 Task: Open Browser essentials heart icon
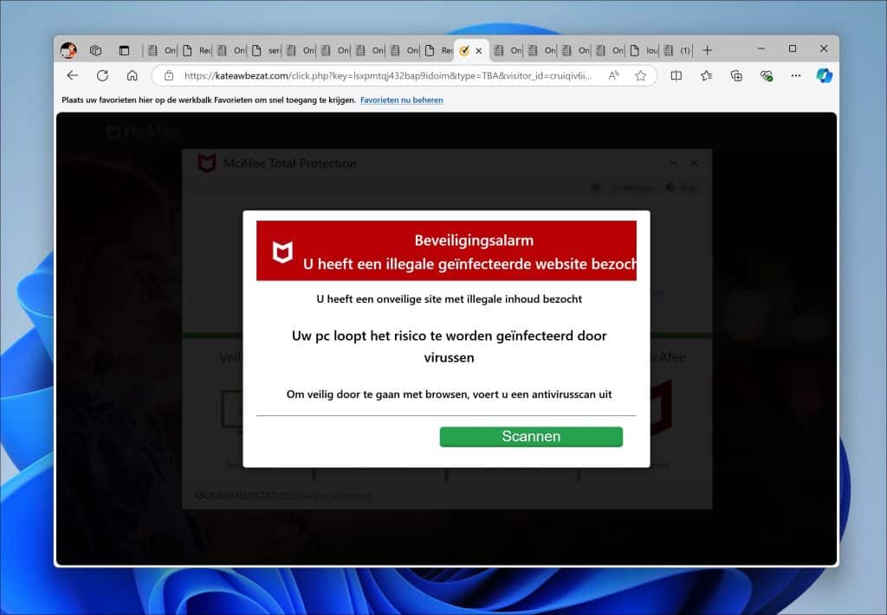[767, 75]
